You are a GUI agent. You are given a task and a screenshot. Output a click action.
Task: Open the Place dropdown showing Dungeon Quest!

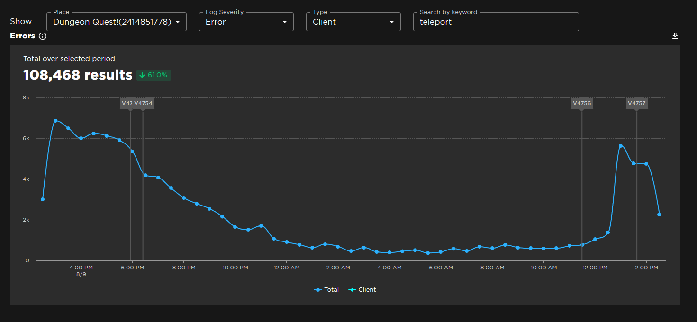click(x=116, y=21)
